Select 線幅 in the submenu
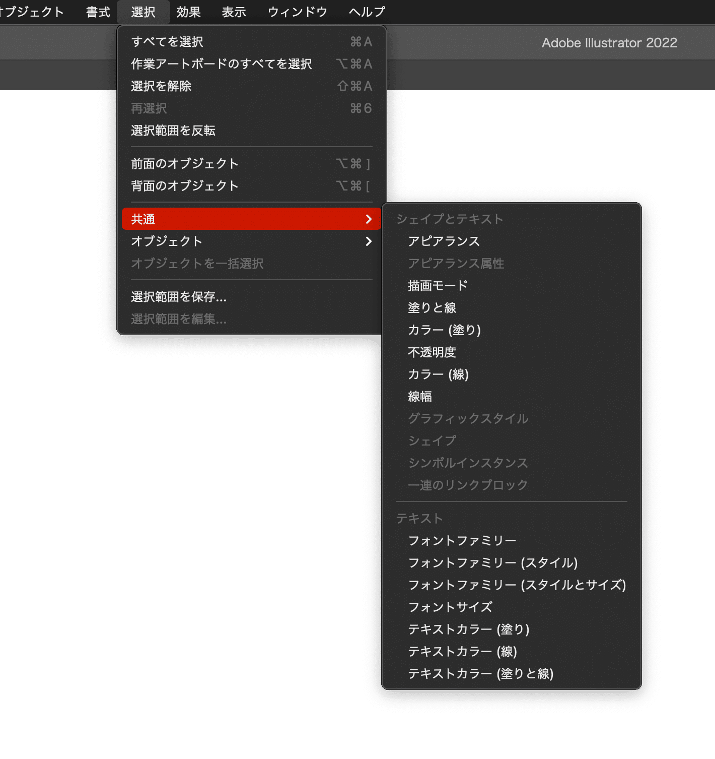 (x=512, y=397)
